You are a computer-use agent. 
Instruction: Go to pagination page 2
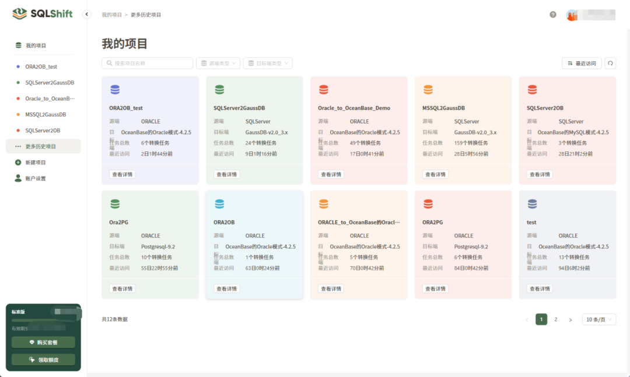pyautogui.click(x=556, y=319)
